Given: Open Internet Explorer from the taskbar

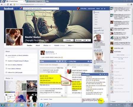Looking at the screenshot, I should tap(16, 105).
